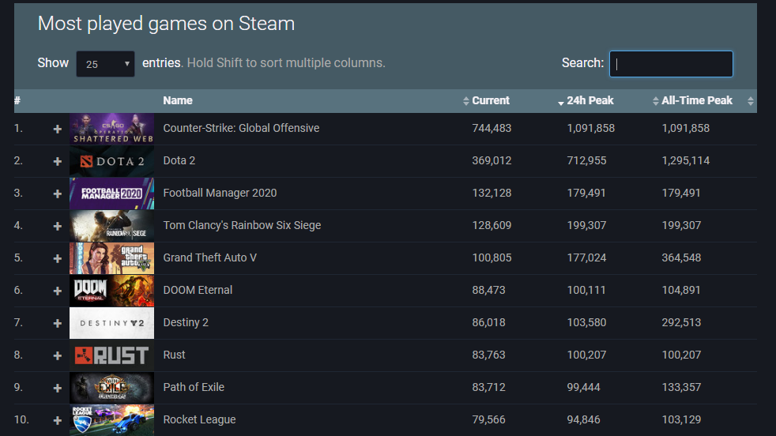Open the Grand Theft Auto V thumbnail
Image resolution: width=776 pixels, height=436 pixels.
click(x=112, y=258)
